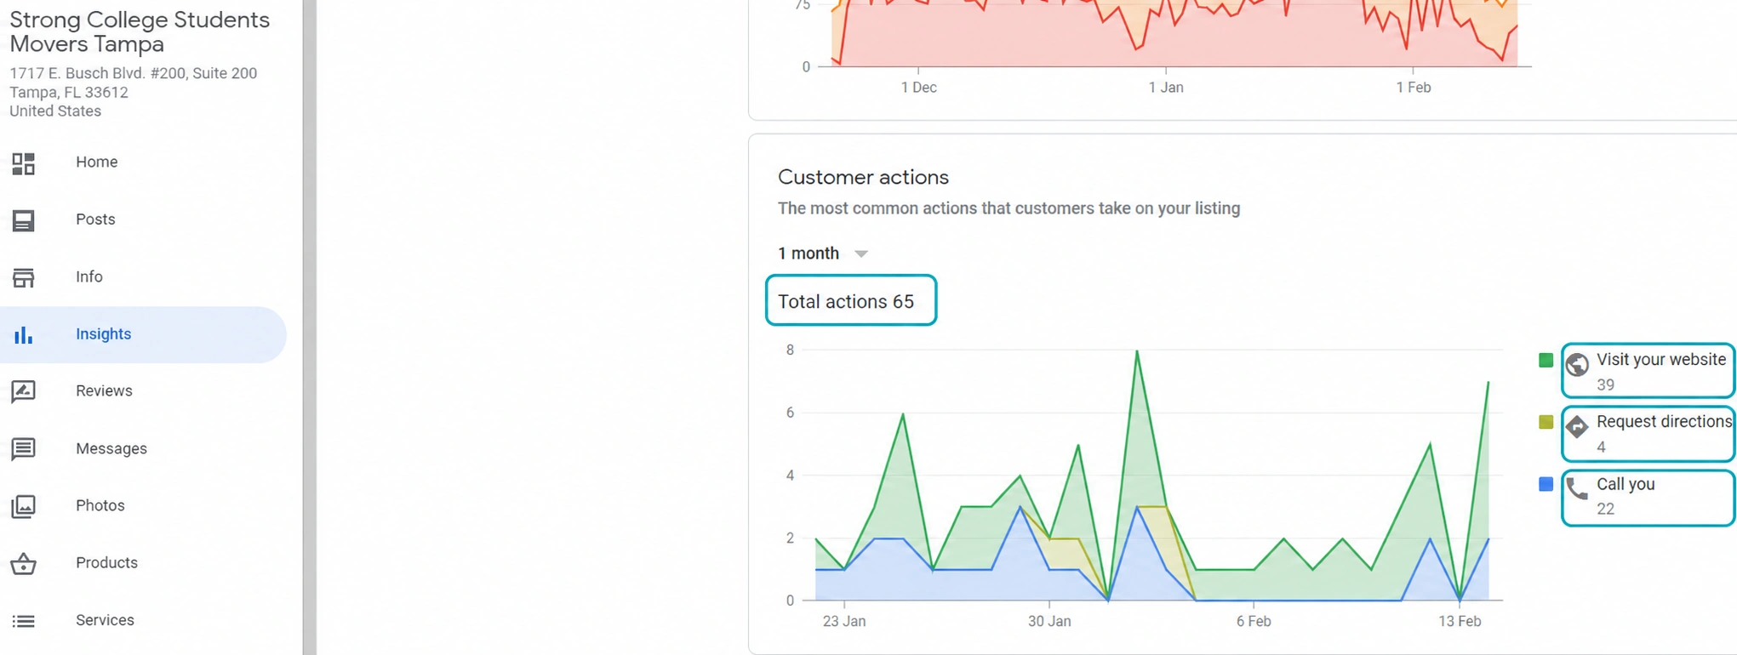Open the Photos label in sidebar

point(100,505)
